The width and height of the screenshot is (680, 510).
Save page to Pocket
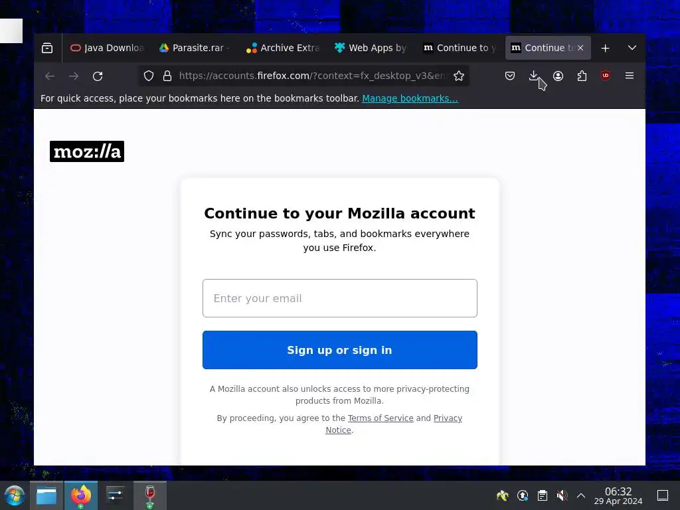pos(510,76)
